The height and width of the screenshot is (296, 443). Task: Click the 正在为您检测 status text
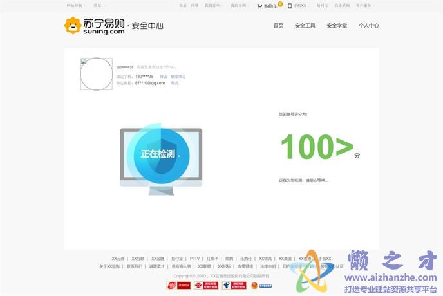point(303,180)
